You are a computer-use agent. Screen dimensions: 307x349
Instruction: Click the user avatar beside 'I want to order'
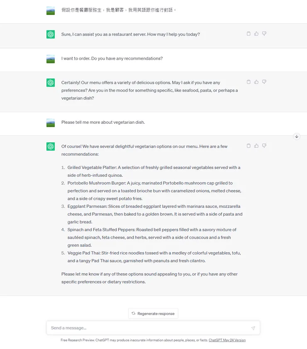click(51, 59)
